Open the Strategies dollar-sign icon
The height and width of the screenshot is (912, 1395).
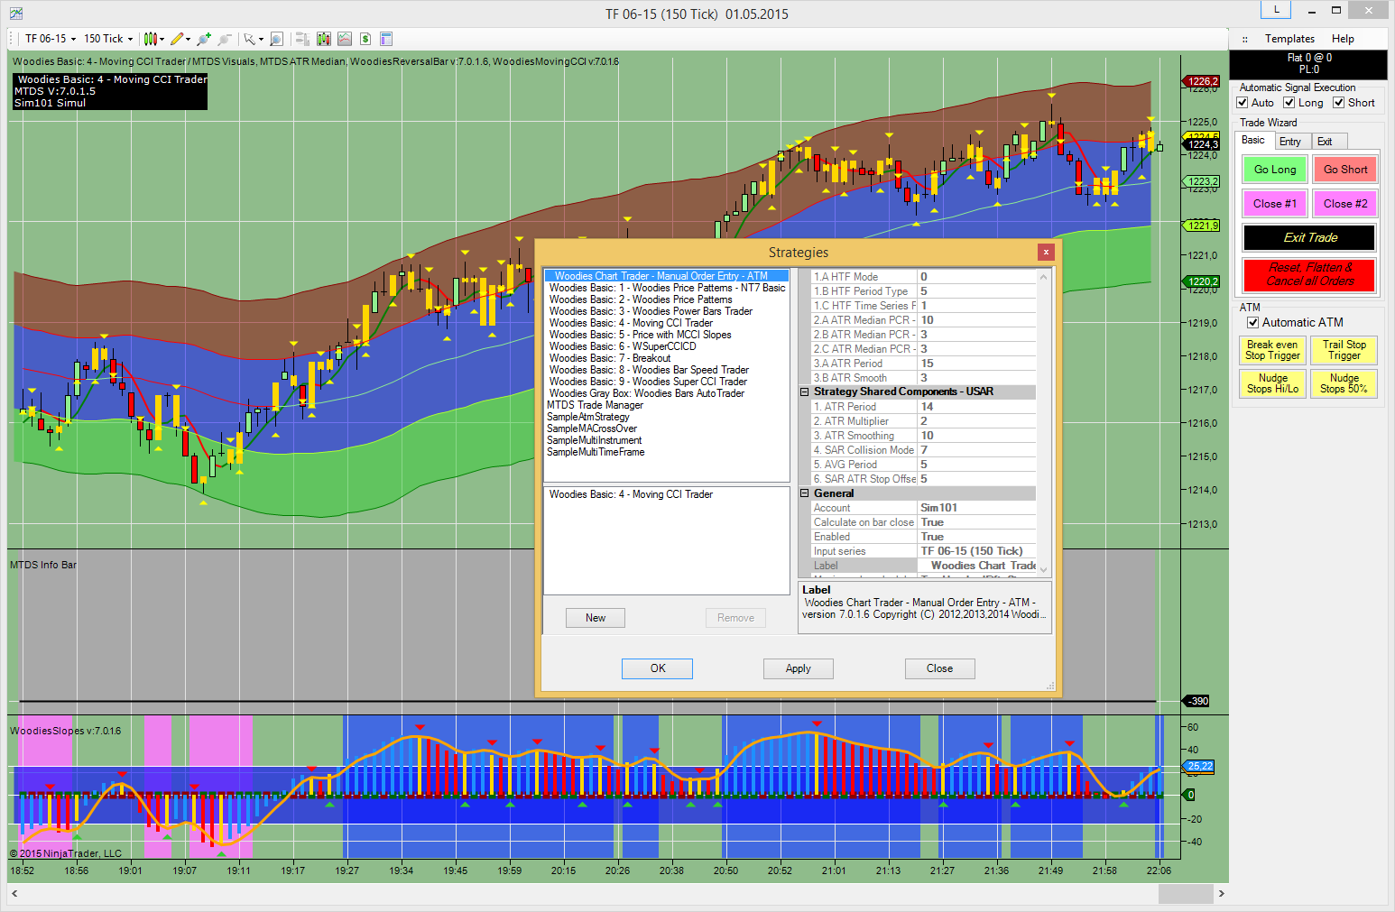click(365, 39)
